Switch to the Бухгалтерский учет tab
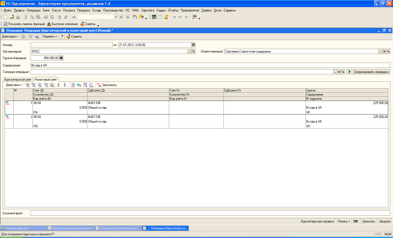Image resolution: width=393 pixels, height=238 pixels. pyautogui.click(x=18, y=80)
